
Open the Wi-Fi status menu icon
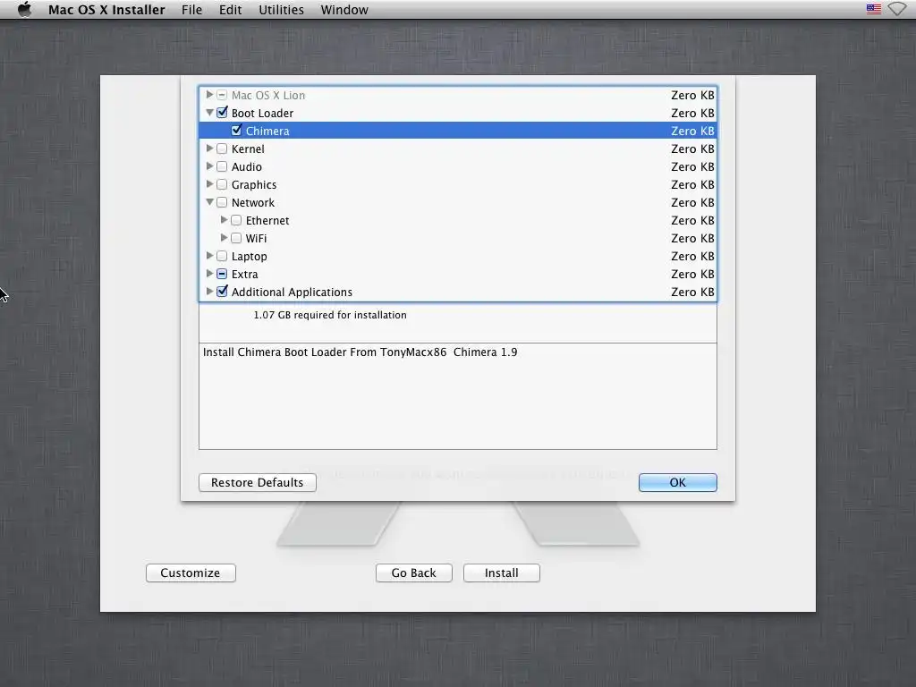pos(897,9)
